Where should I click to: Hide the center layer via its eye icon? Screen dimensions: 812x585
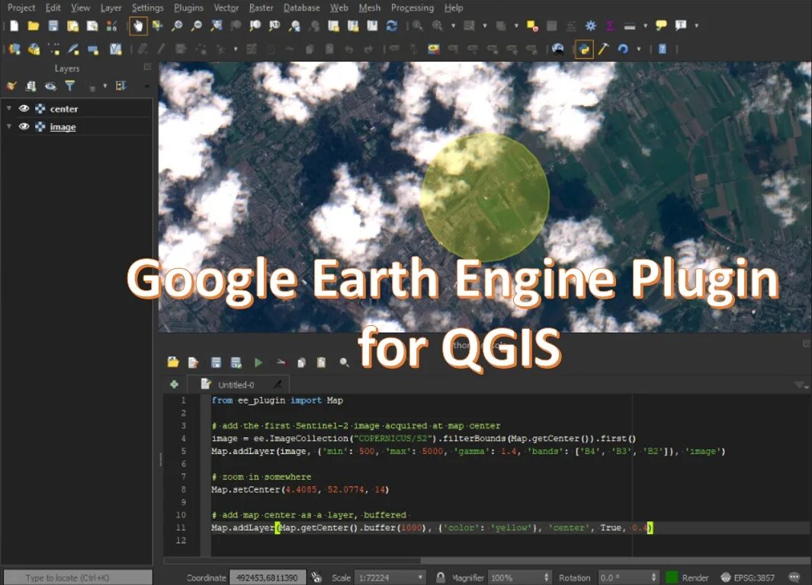[24, 109]
